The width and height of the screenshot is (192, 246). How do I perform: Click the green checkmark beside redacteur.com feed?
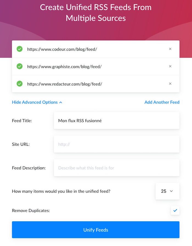click(19, 84)
